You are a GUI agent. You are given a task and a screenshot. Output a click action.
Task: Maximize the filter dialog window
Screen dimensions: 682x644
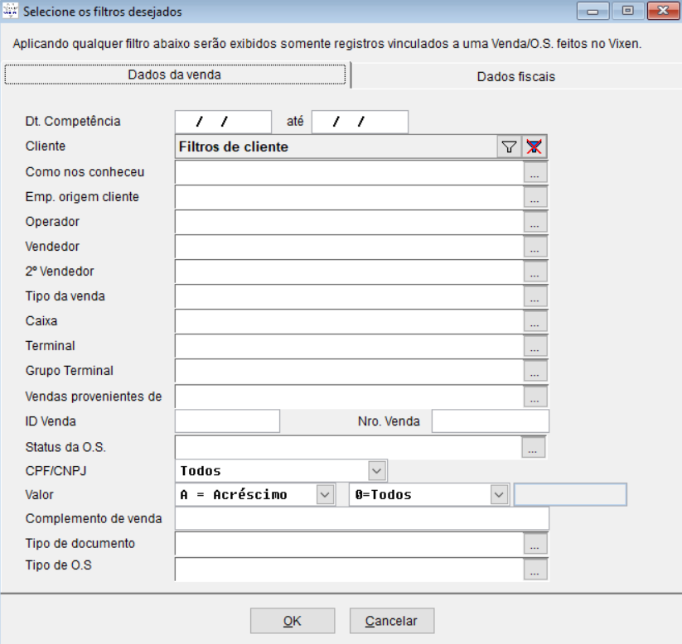[x=627, y=11]
